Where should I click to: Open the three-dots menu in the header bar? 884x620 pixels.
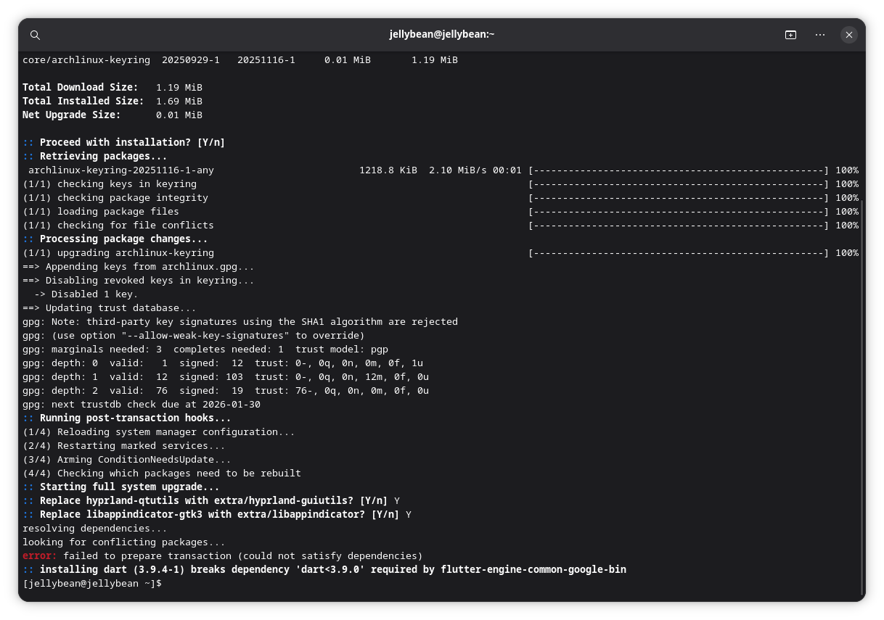click(819, 34)
